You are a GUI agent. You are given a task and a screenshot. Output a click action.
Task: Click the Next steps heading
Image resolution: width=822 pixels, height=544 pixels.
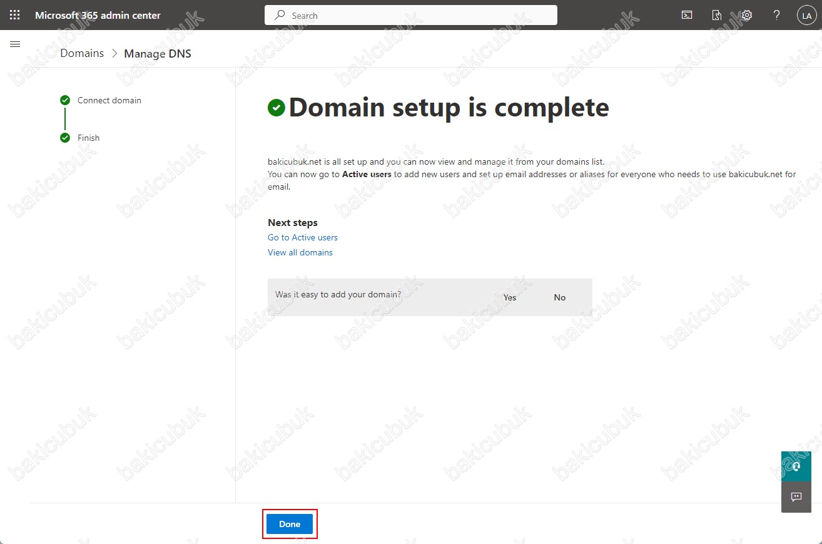[x=293, y=222]
